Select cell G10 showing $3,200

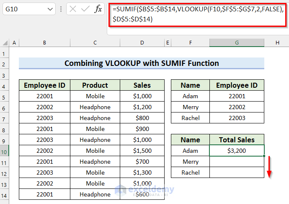point(237,151)
